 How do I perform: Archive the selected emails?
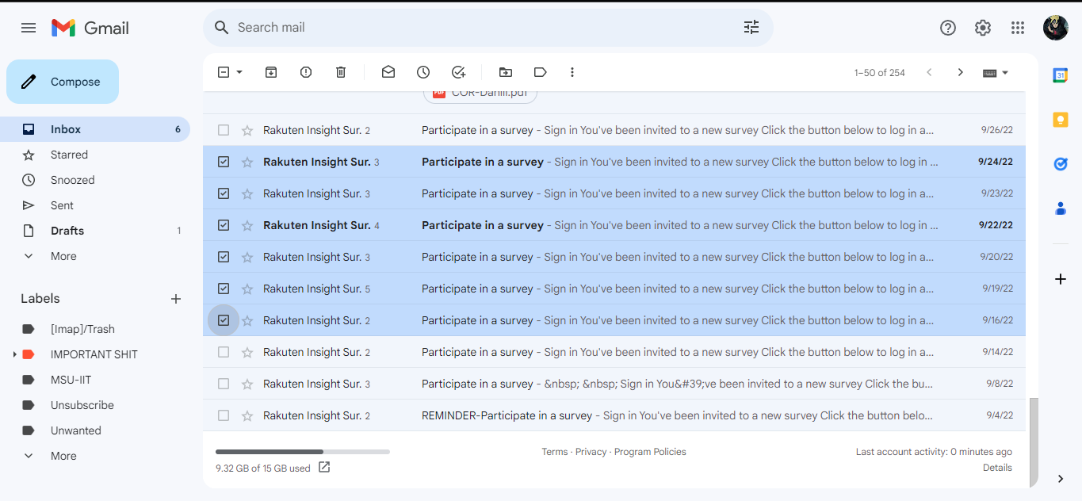click(x=271, y=72)
